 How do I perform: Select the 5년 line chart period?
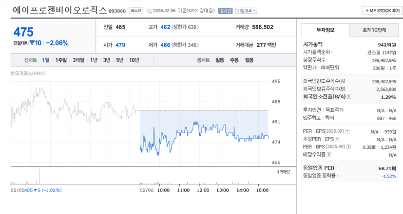click(x=120, y=60)
